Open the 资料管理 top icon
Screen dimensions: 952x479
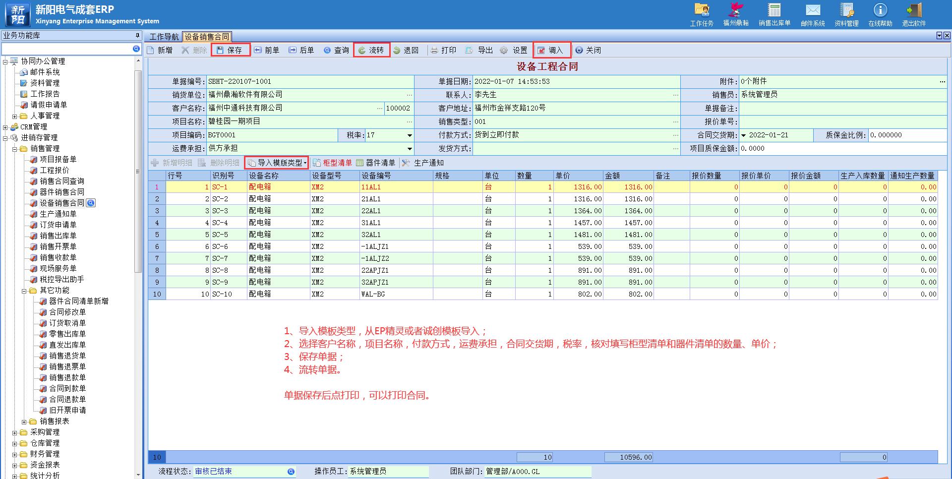(x=846, y=14)
